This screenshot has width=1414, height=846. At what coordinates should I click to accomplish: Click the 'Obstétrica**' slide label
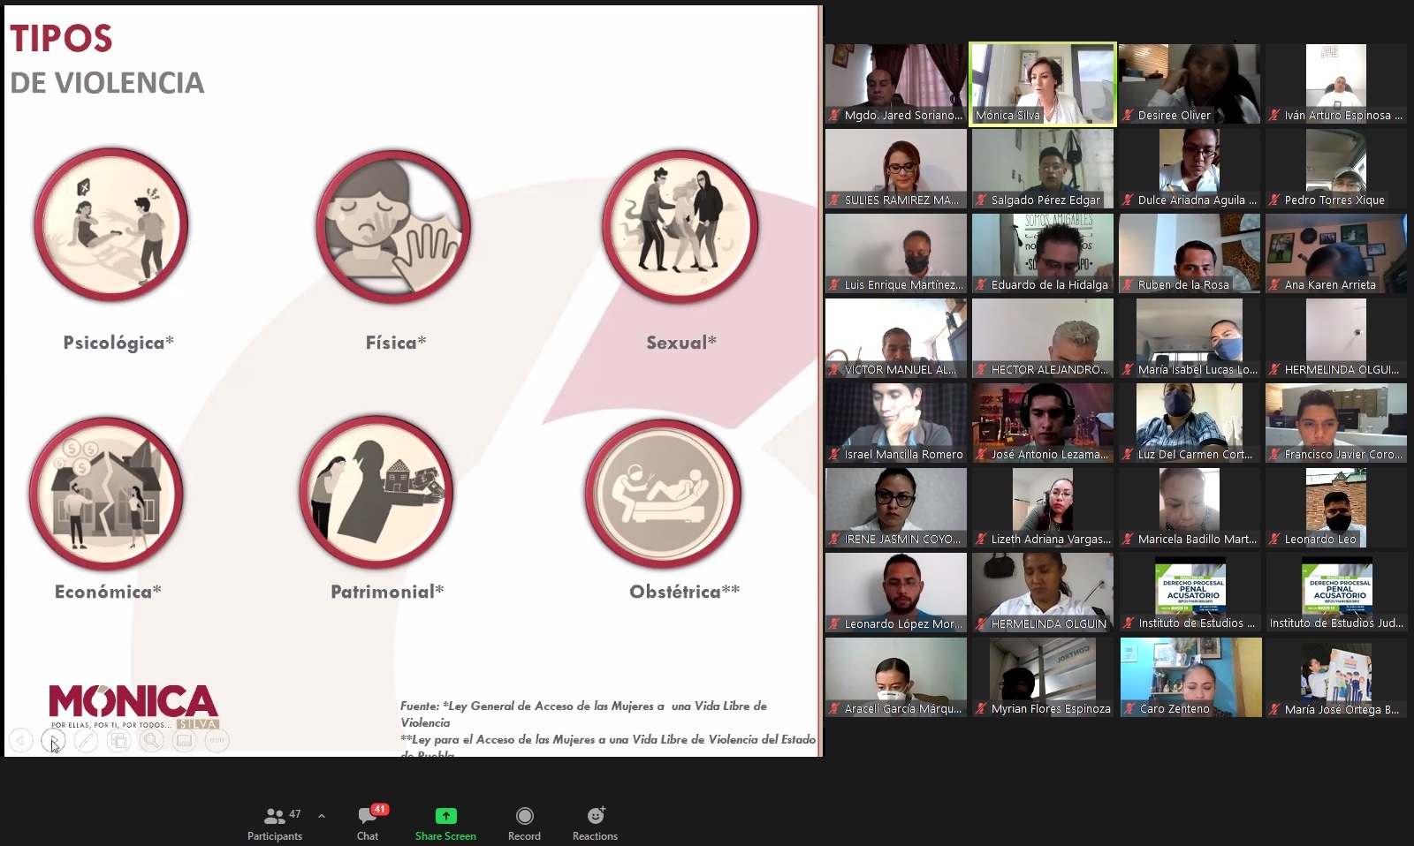[x=685, y=592]
